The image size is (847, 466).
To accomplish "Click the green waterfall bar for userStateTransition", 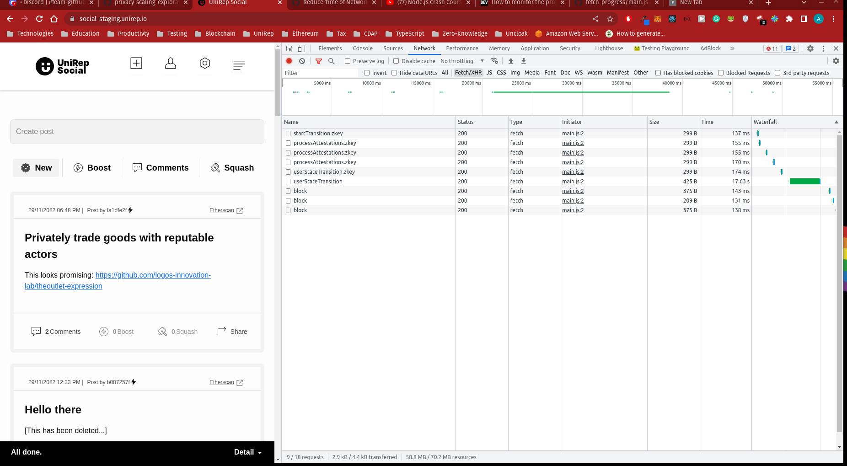I will (805, 181).
